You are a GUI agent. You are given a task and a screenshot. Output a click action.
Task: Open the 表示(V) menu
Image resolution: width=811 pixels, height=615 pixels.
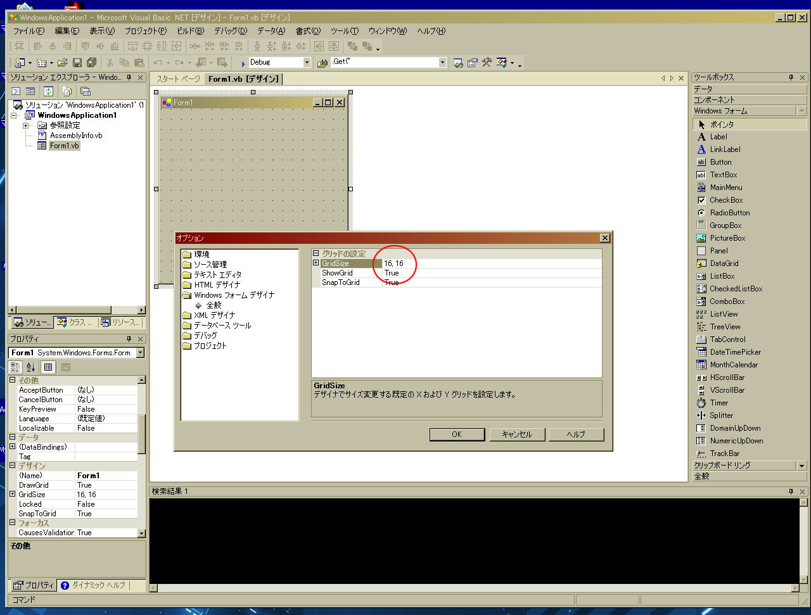102,30
